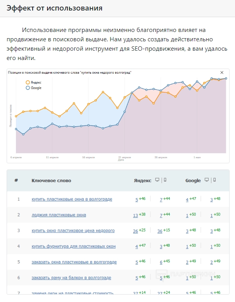Click the desktop icon beside Яндекс header
The width and height of the screenshot is (235, 302).
point(157,180)
